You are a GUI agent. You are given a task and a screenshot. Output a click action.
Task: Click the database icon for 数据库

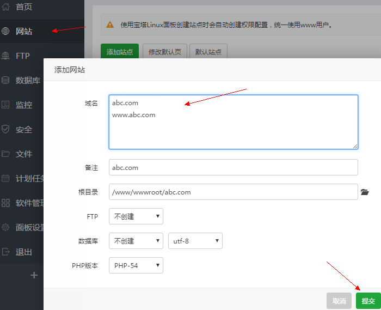click(x=6, y=80)
